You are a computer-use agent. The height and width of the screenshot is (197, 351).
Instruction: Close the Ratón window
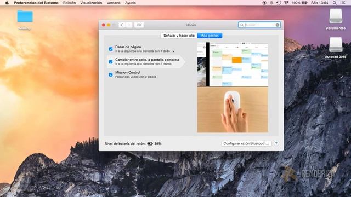tap(104, 25)
